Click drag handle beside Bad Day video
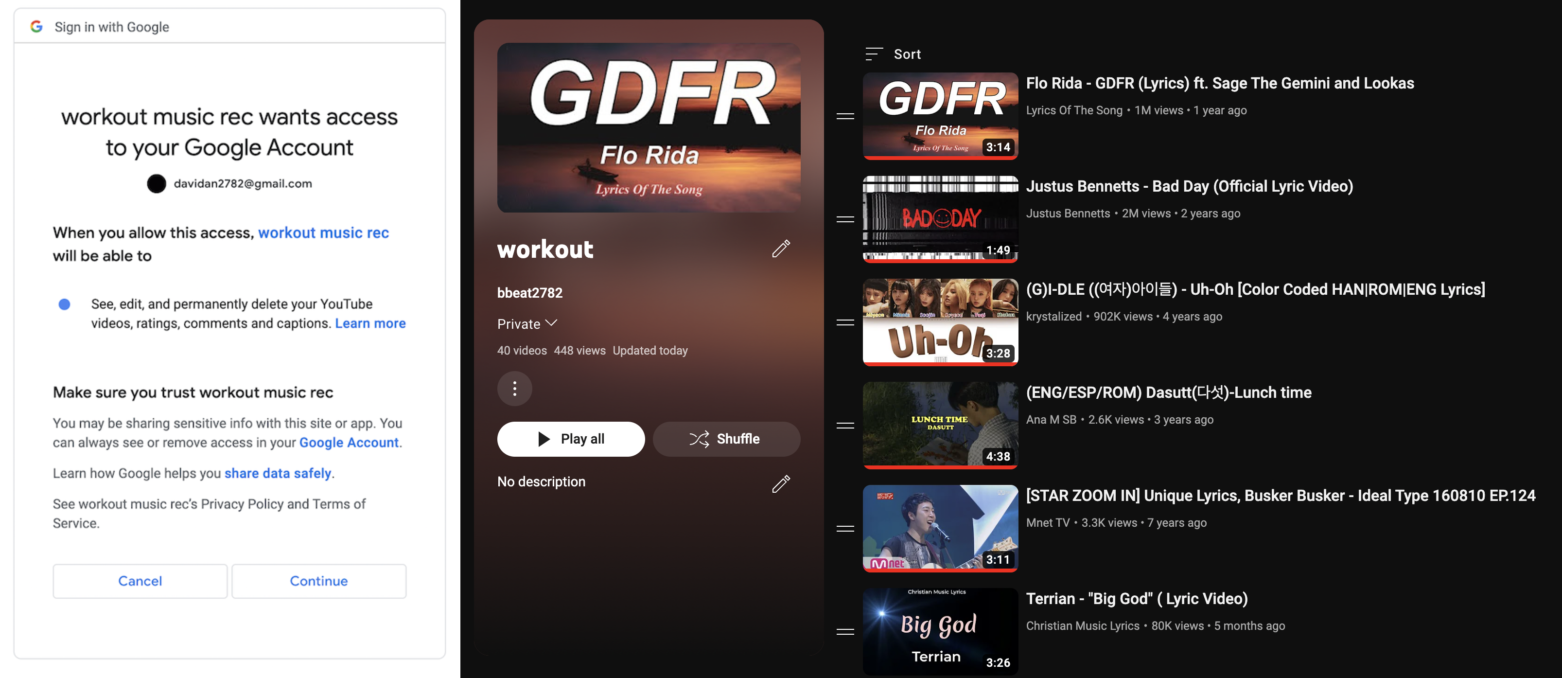The image size is (1562, 678). coord(844,219)
